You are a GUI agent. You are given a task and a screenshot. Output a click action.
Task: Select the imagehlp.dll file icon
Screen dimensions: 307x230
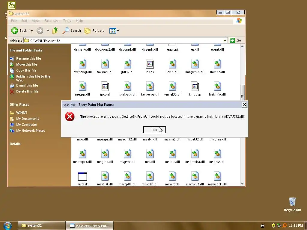[x=195, y=64]
